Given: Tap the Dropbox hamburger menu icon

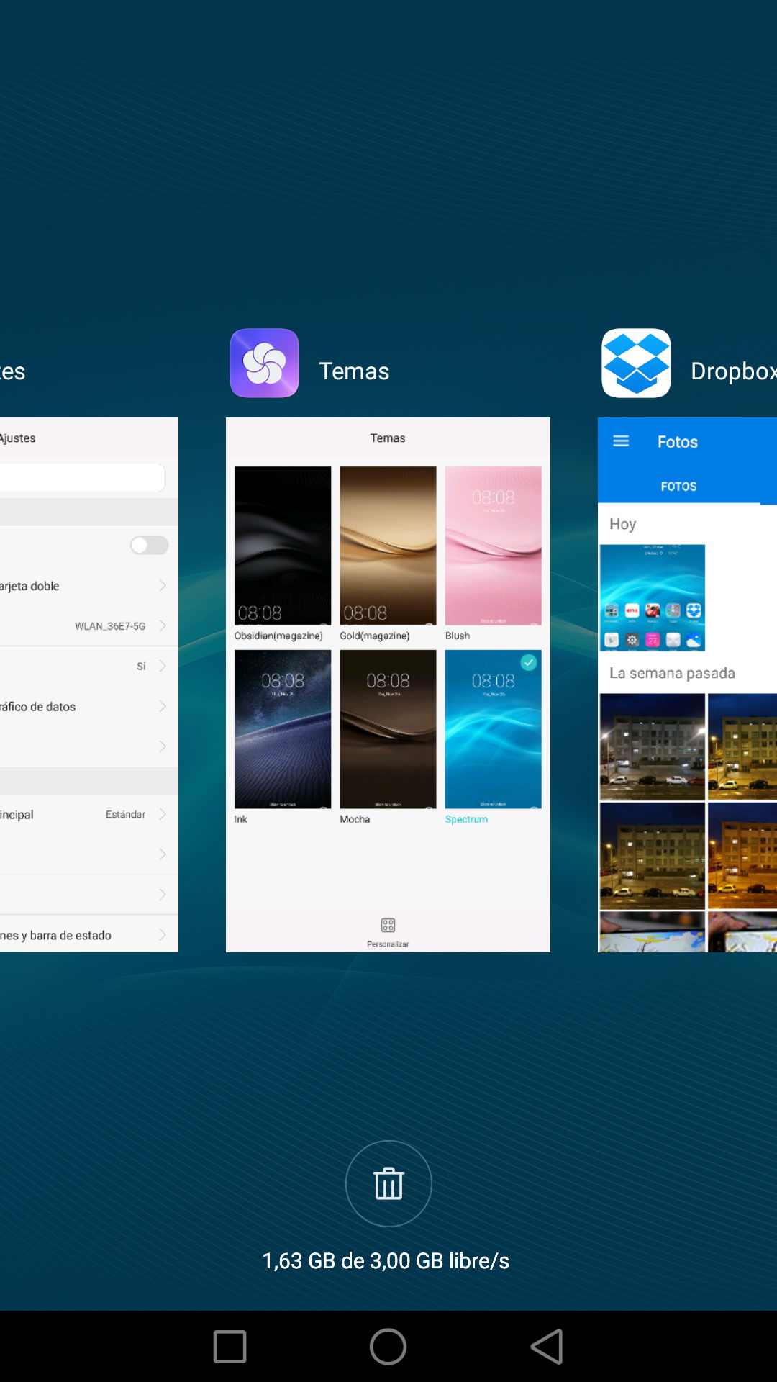Looking at the screenshot, I should 621,441.
